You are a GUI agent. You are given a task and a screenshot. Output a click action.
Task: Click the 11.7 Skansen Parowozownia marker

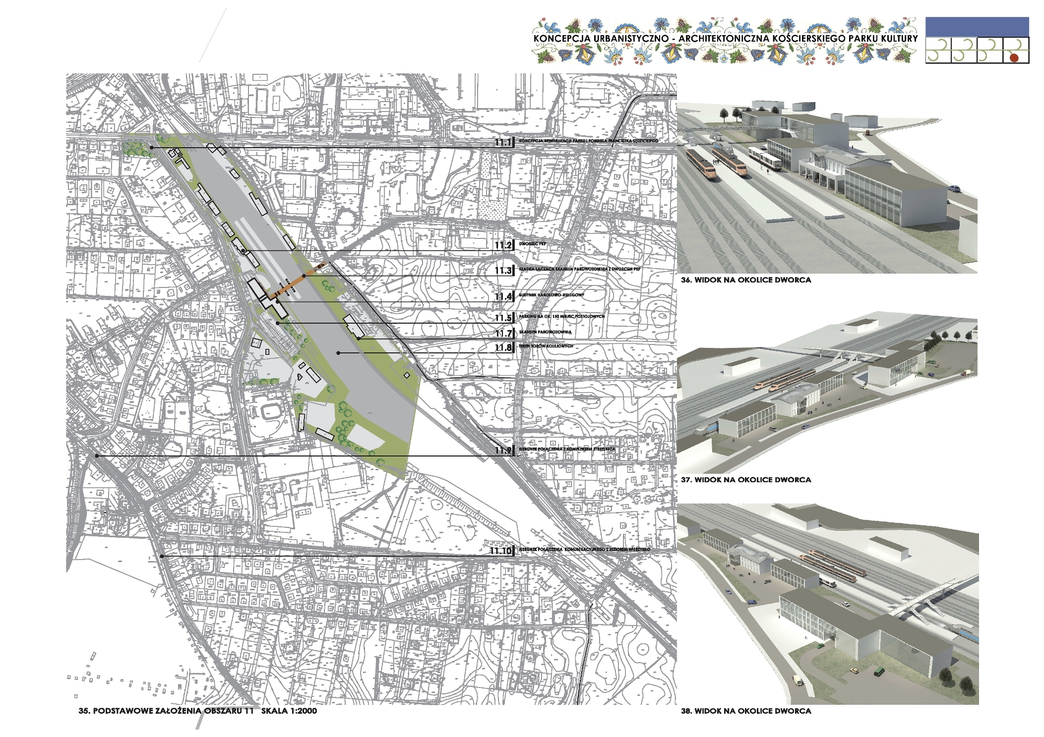point(503,333)
